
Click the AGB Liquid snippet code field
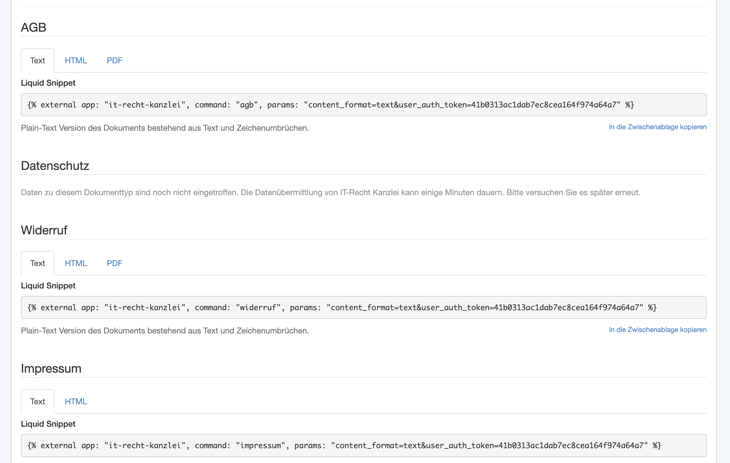click(364, 105)
